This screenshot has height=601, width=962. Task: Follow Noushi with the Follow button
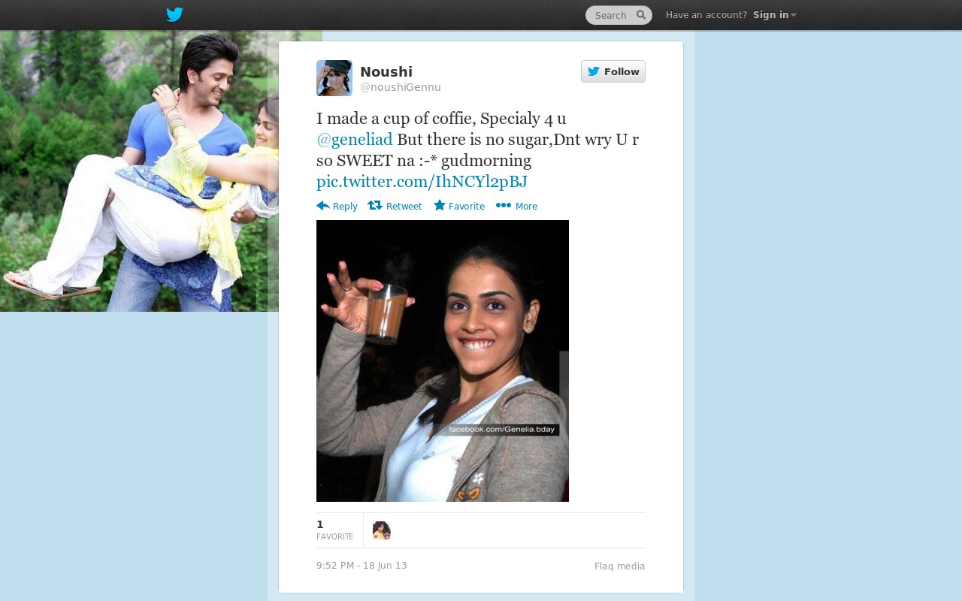pos(613,71)
